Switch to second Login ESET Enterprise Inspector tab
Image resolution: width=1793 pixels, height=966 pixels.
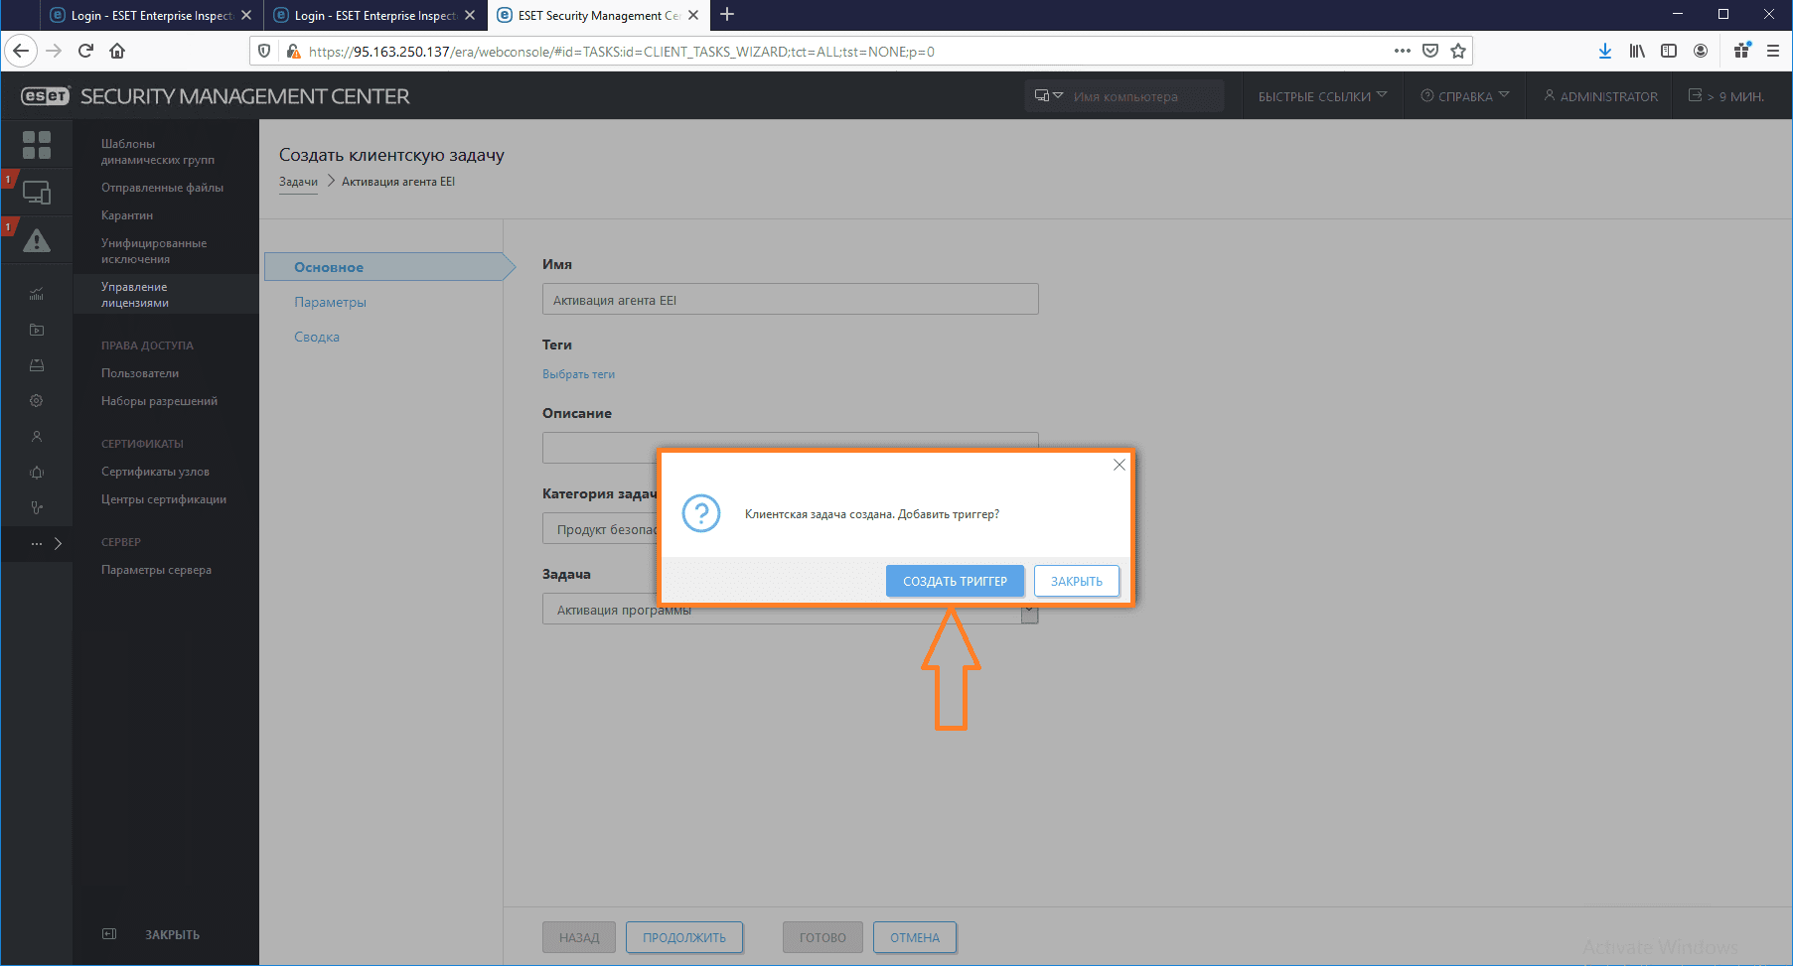[x=375, y=15]
